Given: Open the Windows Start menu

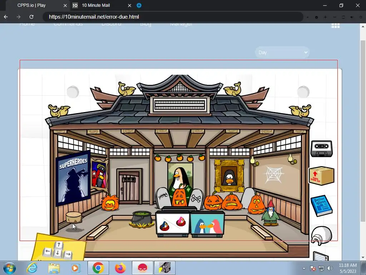Looking at the screenshot, I should click(9, 268).
